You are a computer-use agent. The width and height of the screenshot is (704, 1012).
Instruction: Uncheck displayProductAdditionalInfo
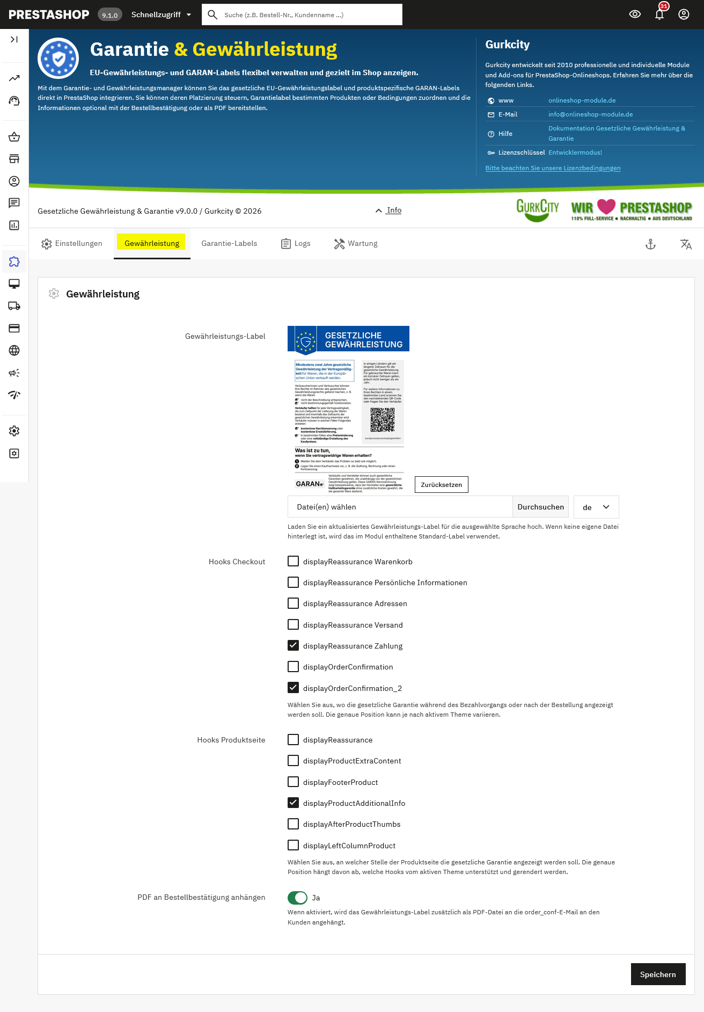293,803
